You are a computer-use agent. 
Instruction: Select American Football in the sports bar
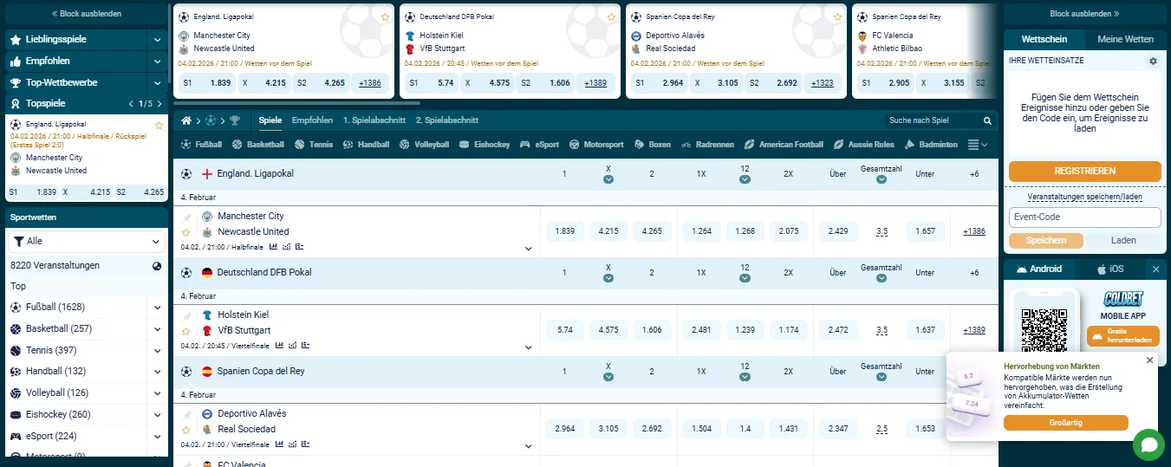coord(784,145)
